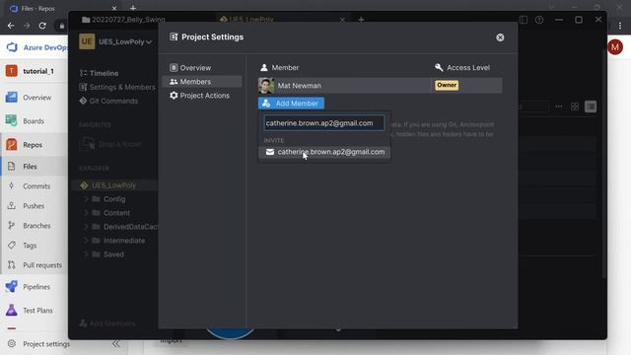This screenshot has height=355, width=631.
Task: Select UE5_LowPoly root in explorer
Action: pos(114,185)
